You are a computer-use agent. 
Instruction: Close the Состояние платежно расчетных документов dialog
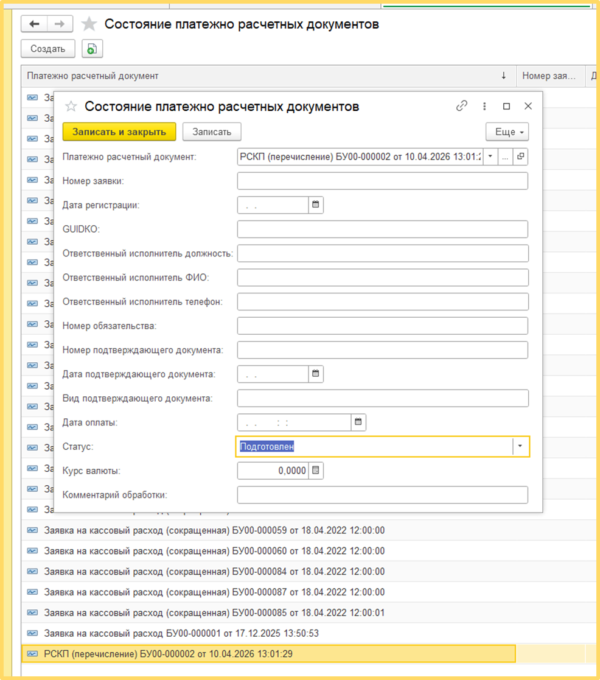tap(528, 107)
